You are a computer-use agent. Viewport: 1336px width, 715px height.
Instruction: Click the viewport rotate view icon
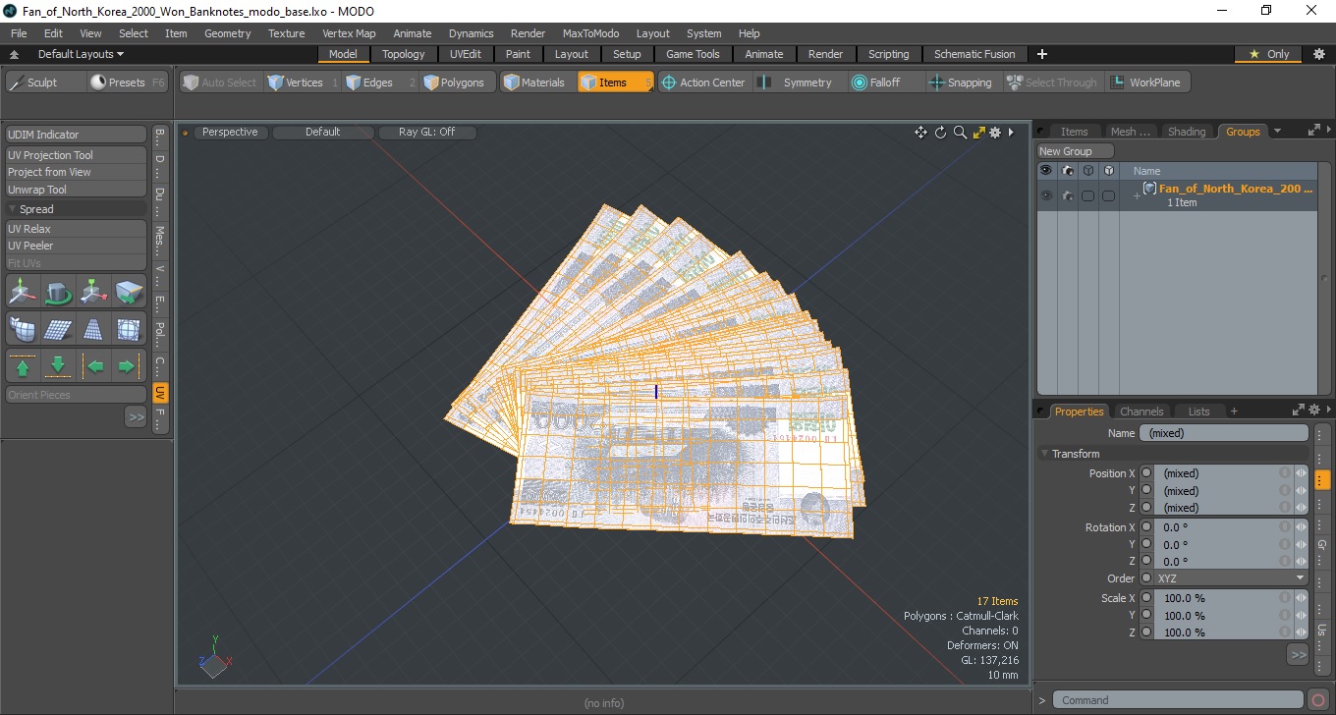pos(940,133)
